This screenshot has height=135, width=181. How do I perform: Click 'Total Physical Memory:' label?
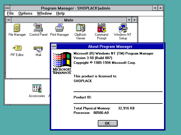tap(92, 108)
